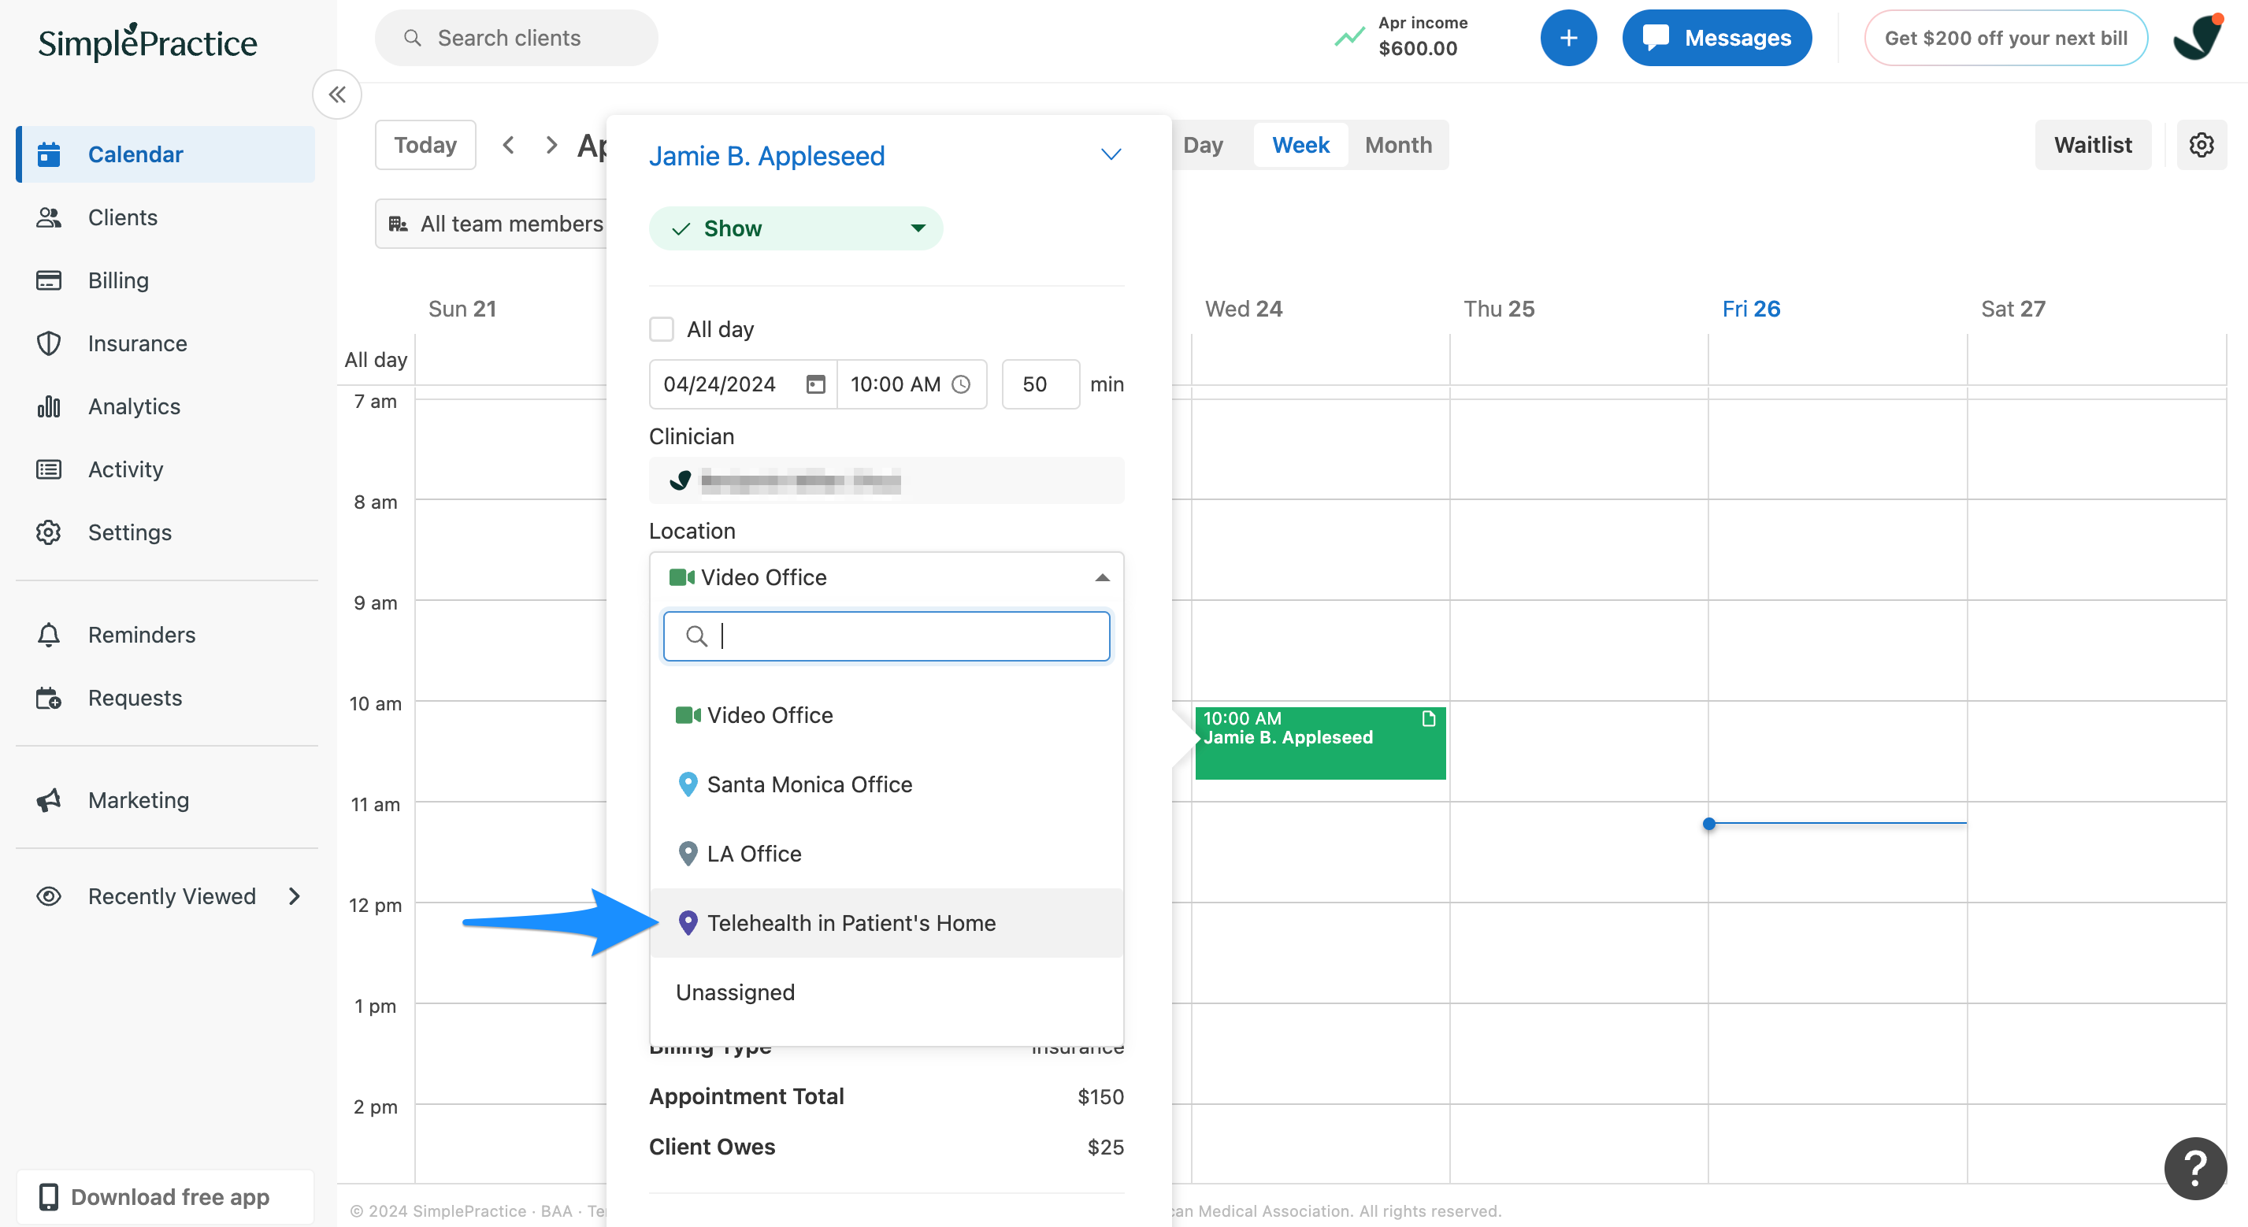The height and width of the screenshot is (1227, 2248).
Task: Open Messages button in header
Action: (x=1716, y=39)
